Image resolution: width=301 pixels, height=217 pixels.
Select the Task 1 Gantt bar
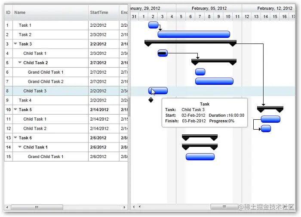point(153,25)
